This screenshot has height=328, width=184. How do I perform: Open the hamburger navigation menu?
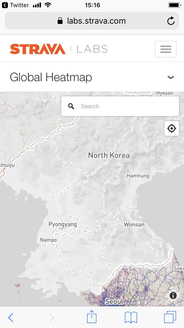[x=166, y=49]
